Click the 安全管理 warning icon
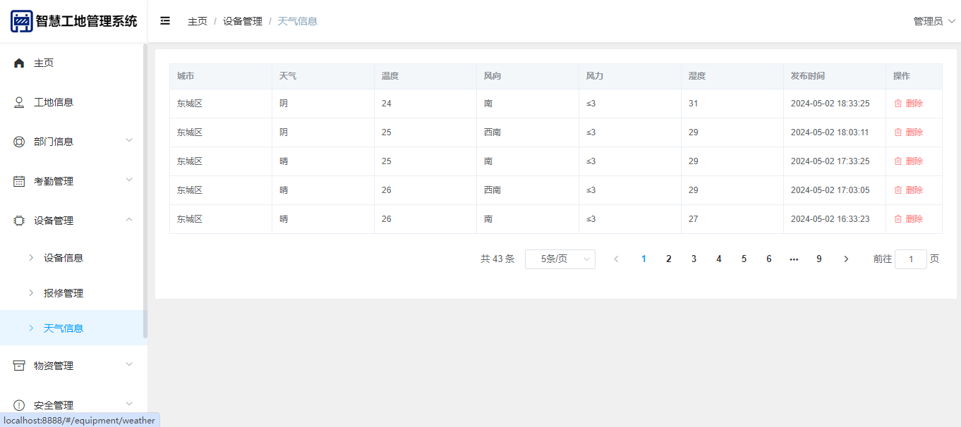 [19, 405]
